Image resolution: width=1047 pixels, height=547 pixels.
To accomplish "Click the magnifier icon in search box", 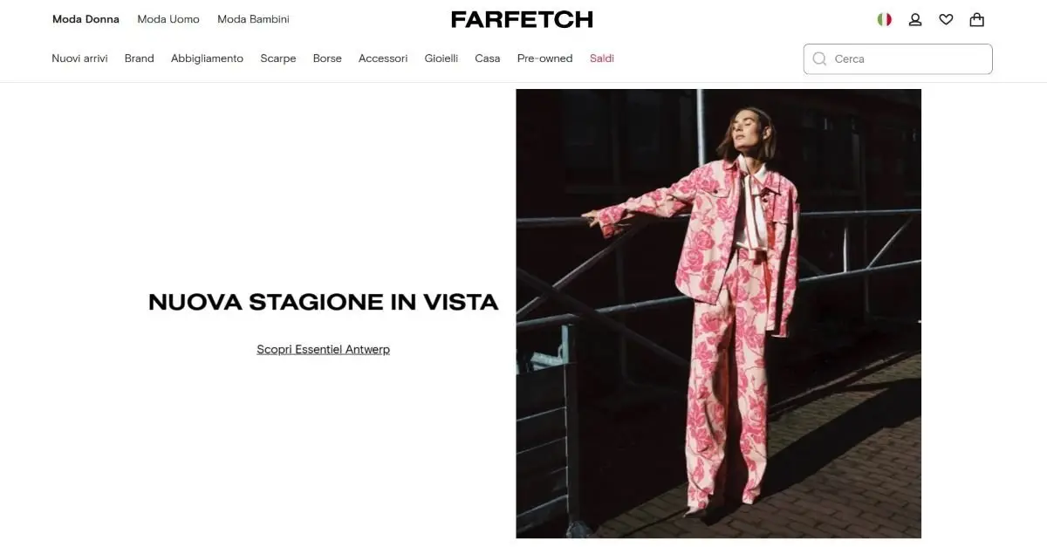I will tap(819, 58).
